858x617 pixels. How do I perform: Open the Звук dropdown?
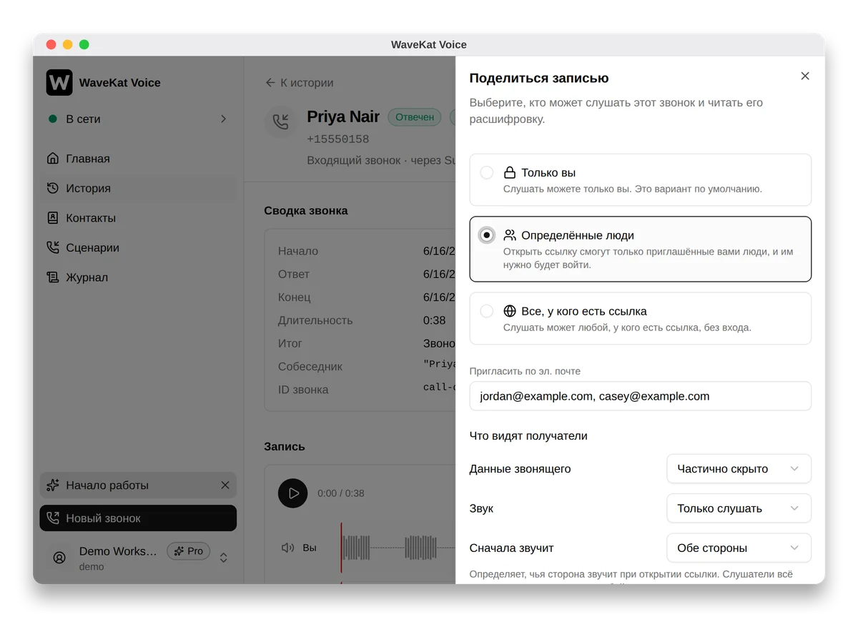pyautogui.click(x=739, y=508)
